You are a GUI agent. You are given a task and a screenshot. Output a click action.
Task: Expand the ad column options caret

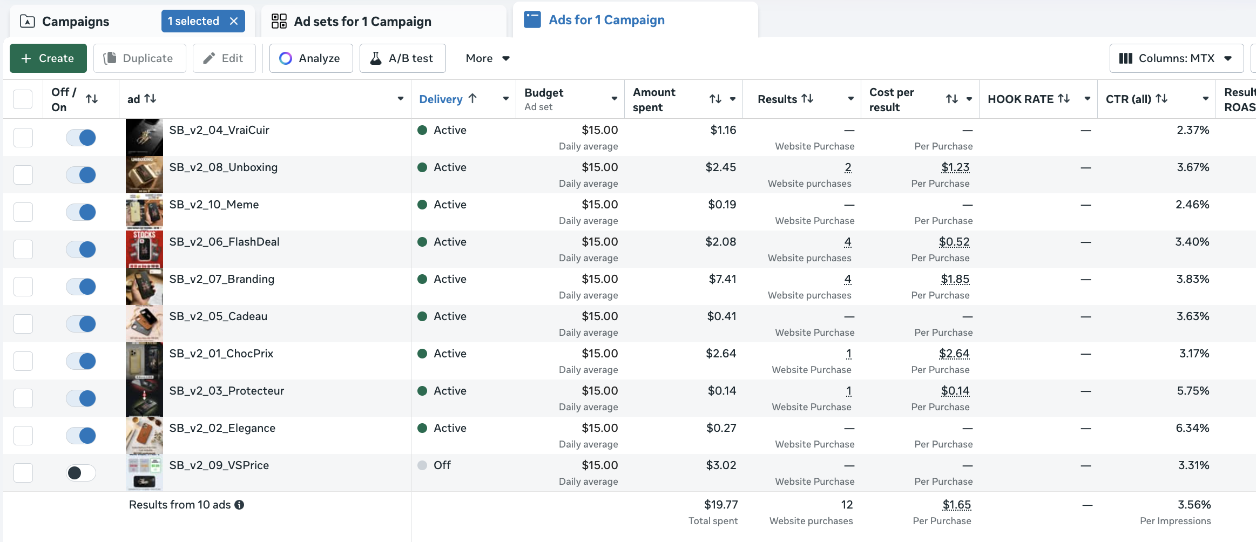pyautogui.click(x=401, y=99)
